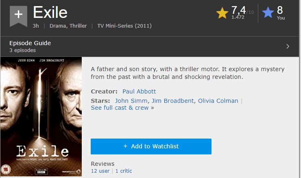
Task: See full cast & crew link
Action: pos(122,108)
